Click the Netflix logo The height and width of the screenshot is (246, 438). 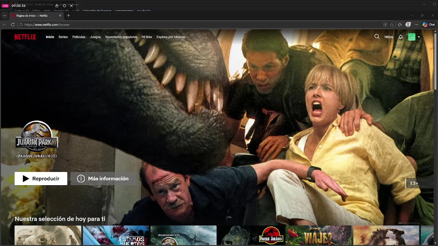[25, 37]
